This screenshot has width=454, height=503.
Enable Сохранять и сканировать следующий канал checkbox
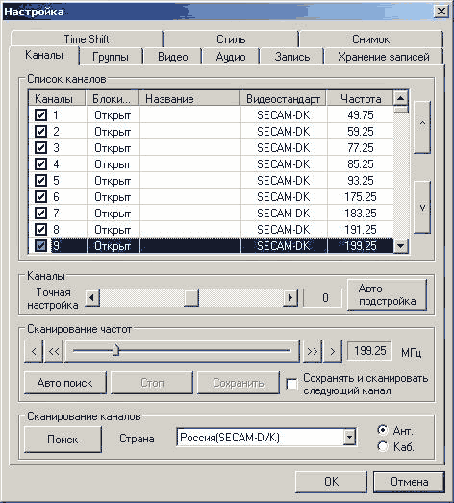pos(291,384)
